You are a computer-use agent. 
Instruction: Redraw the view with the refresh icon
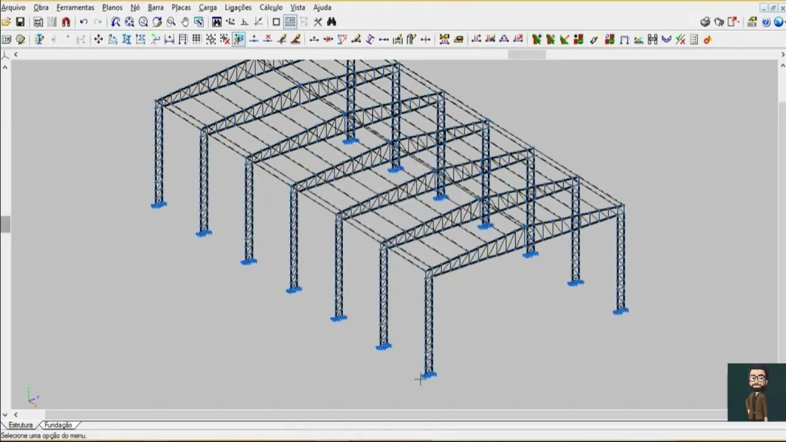157,22
